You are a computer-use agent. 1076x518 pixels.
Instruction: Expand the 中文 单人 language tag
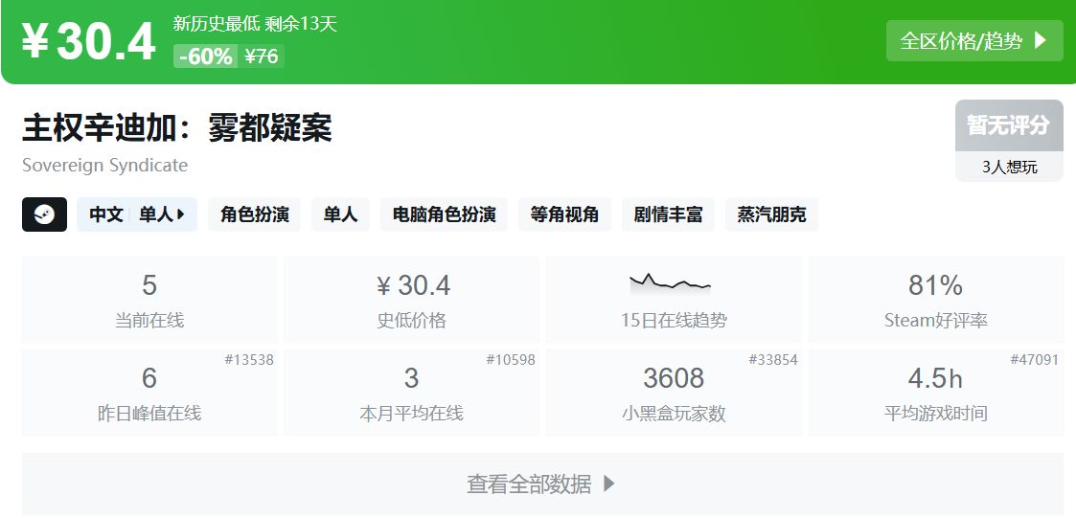137,214
